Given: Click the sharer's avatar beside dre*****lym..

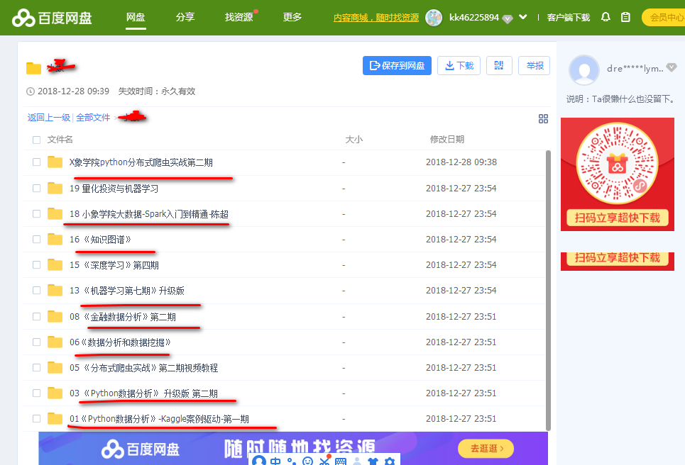Looking at the screenshot, I should [x=583, y=69].
